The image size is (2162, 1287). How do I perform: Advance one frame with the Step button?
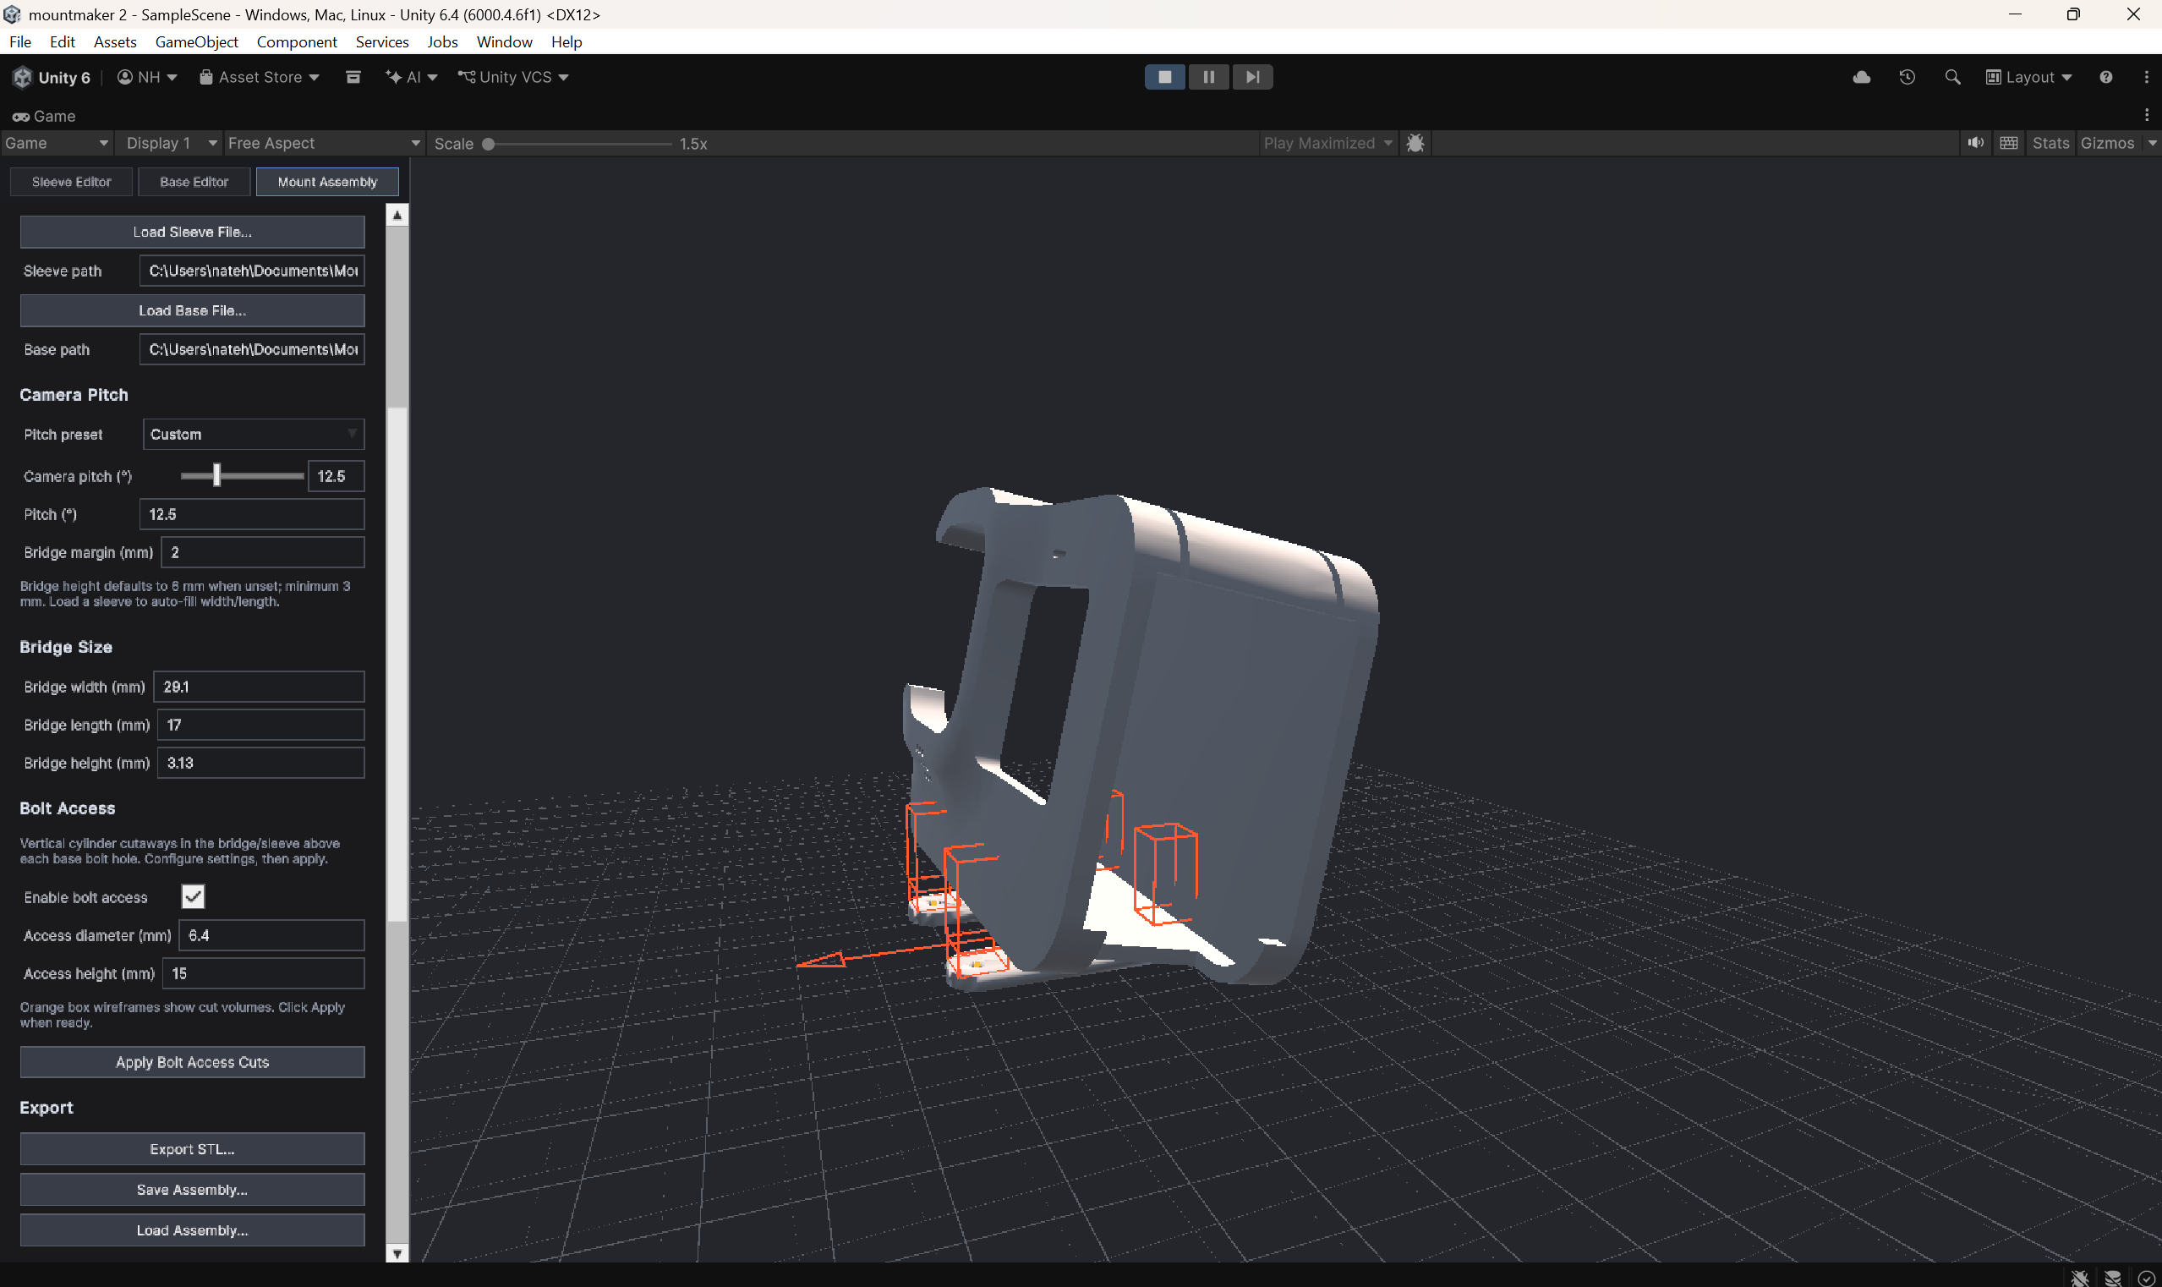(x=1252, y=77)
